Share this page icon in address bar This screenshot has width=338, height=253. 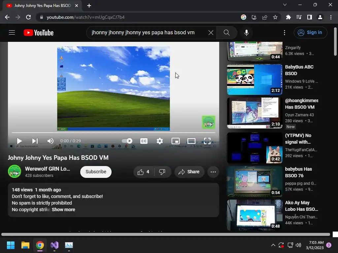click(x=264, y=17)
